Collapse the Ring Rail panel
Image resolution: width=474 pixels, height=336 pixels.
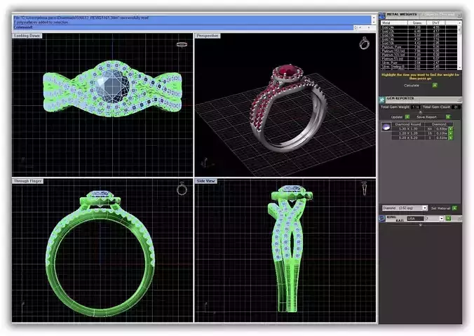coord(459,218)
